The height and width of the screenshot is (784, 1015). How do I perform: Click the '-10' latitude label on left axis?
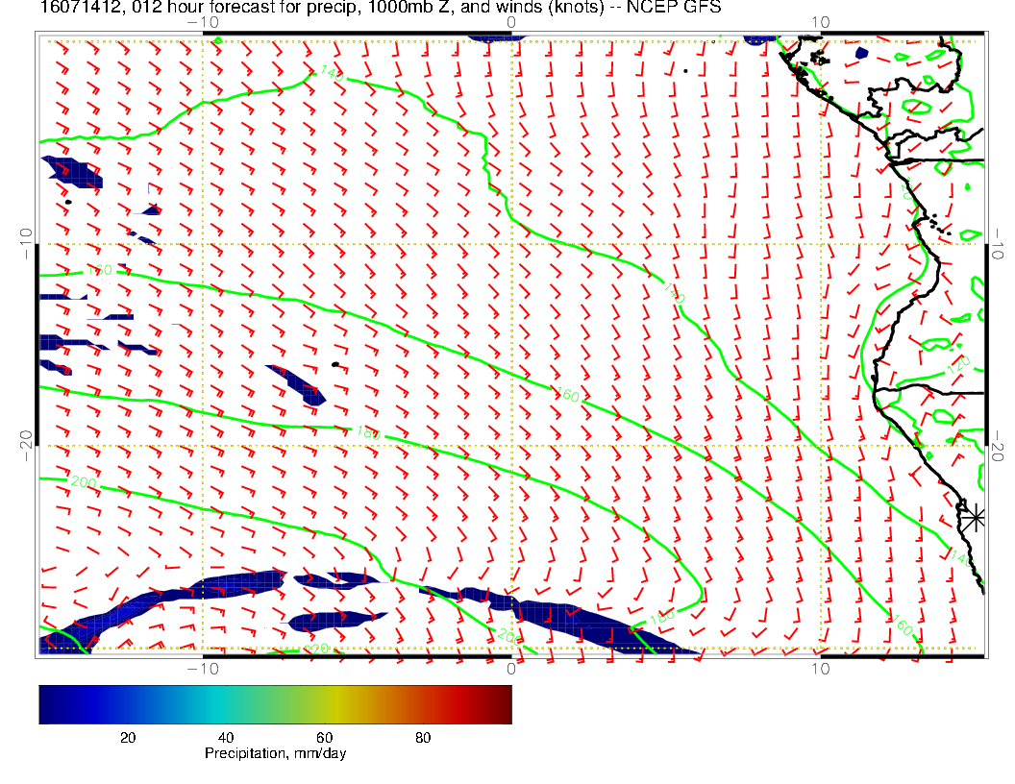27,243
